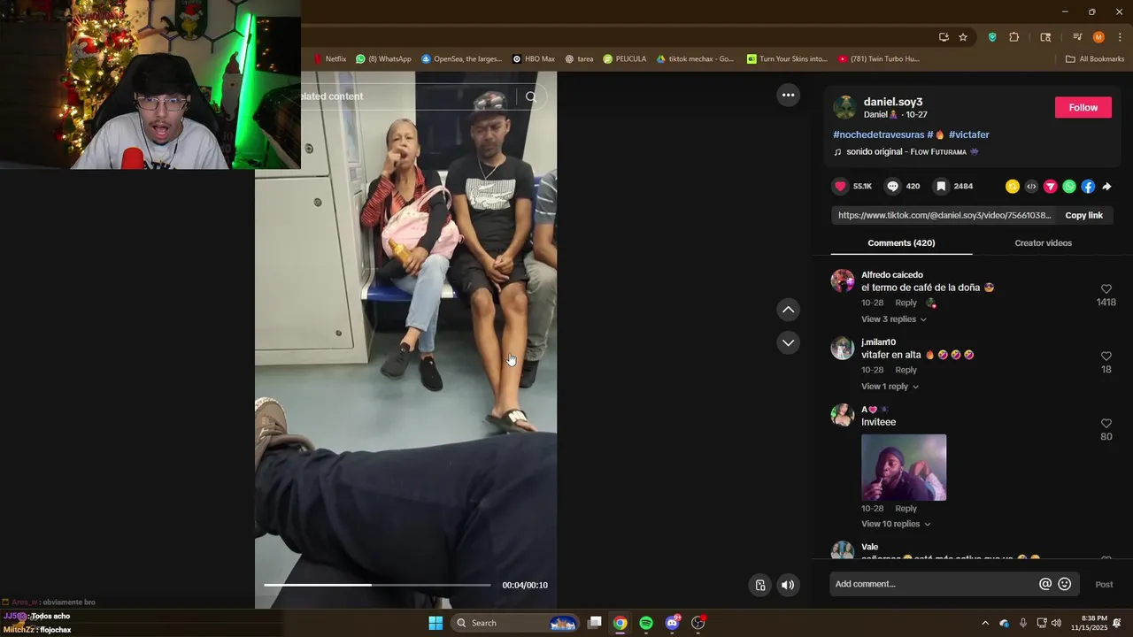This screenshot has height=637, width=1133.
Task: Switch to the Comments (420) tab
Action: tap(901, 243)
